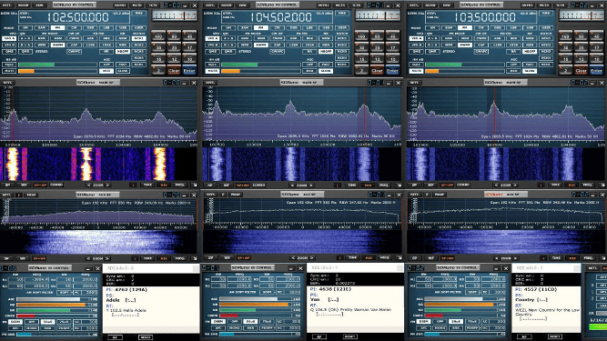Image resolution: width=607 pixels, height=341 pixels.
Task: Click SOFT filter button in the left EX Control
Action: (x=65, y=293)
